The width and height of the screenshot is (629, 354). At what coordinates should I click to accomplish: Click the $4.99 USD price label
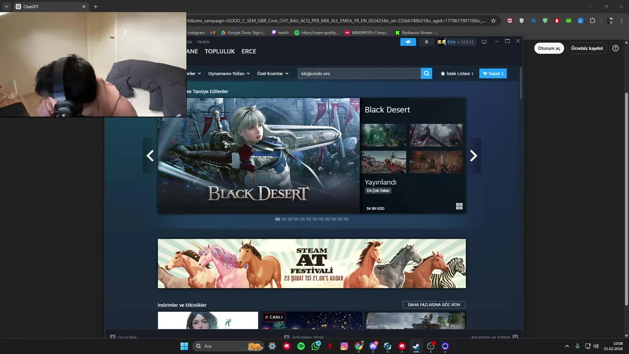pos(375,208)
